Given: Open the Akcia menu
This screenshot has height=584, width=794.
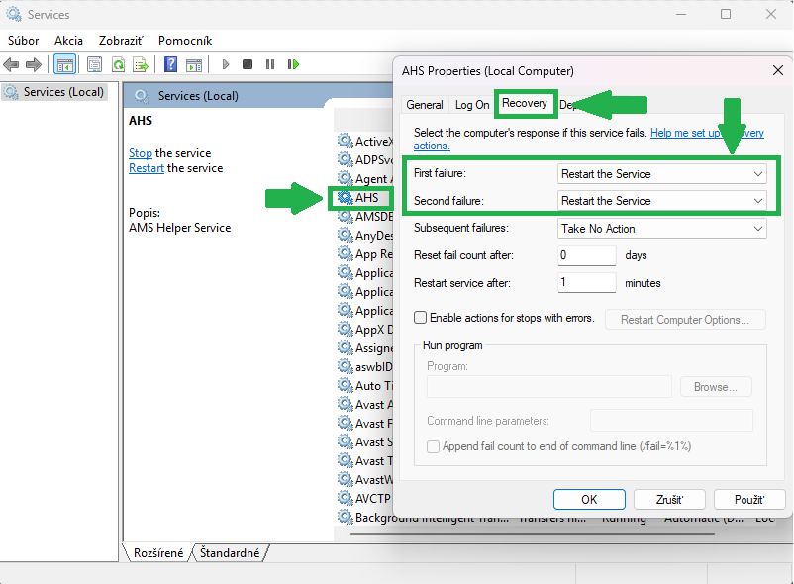Looking at the screenshot, I should (68, 41).
